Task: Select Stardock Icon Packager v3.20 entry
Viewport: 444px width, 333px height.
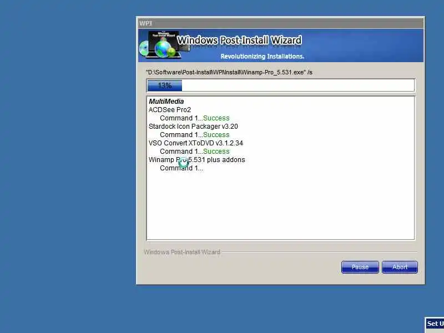Action: click(193, 127)
